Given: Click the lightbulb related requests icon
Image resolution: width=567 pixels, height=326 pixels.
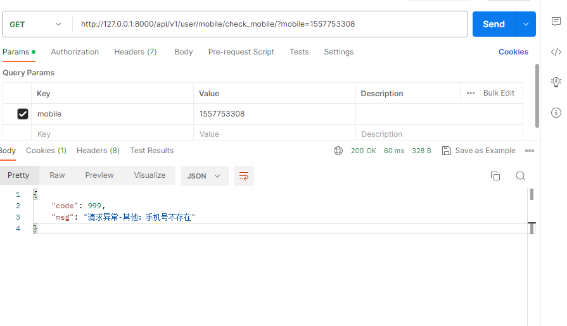Looking at the screenshot, I should click(x=556, y=82).
